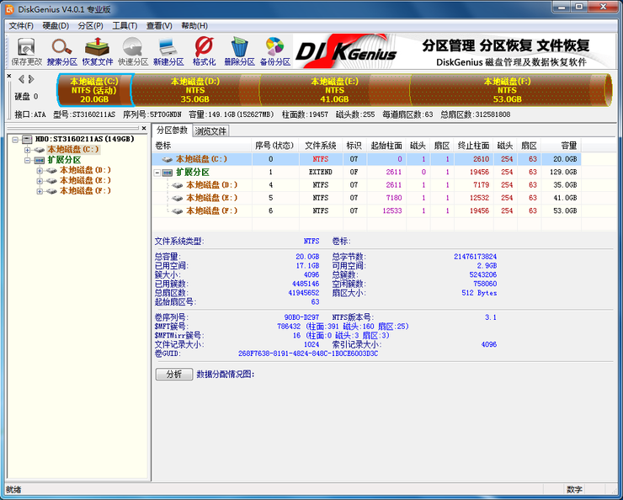
Task: Expand 本地磁盘(C:) in the left tree
Action: pos(28,150)
